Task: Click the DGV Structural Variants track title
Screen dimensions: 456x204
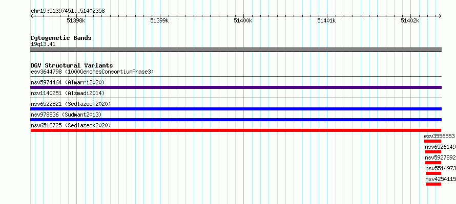Action: coord(72,65)
